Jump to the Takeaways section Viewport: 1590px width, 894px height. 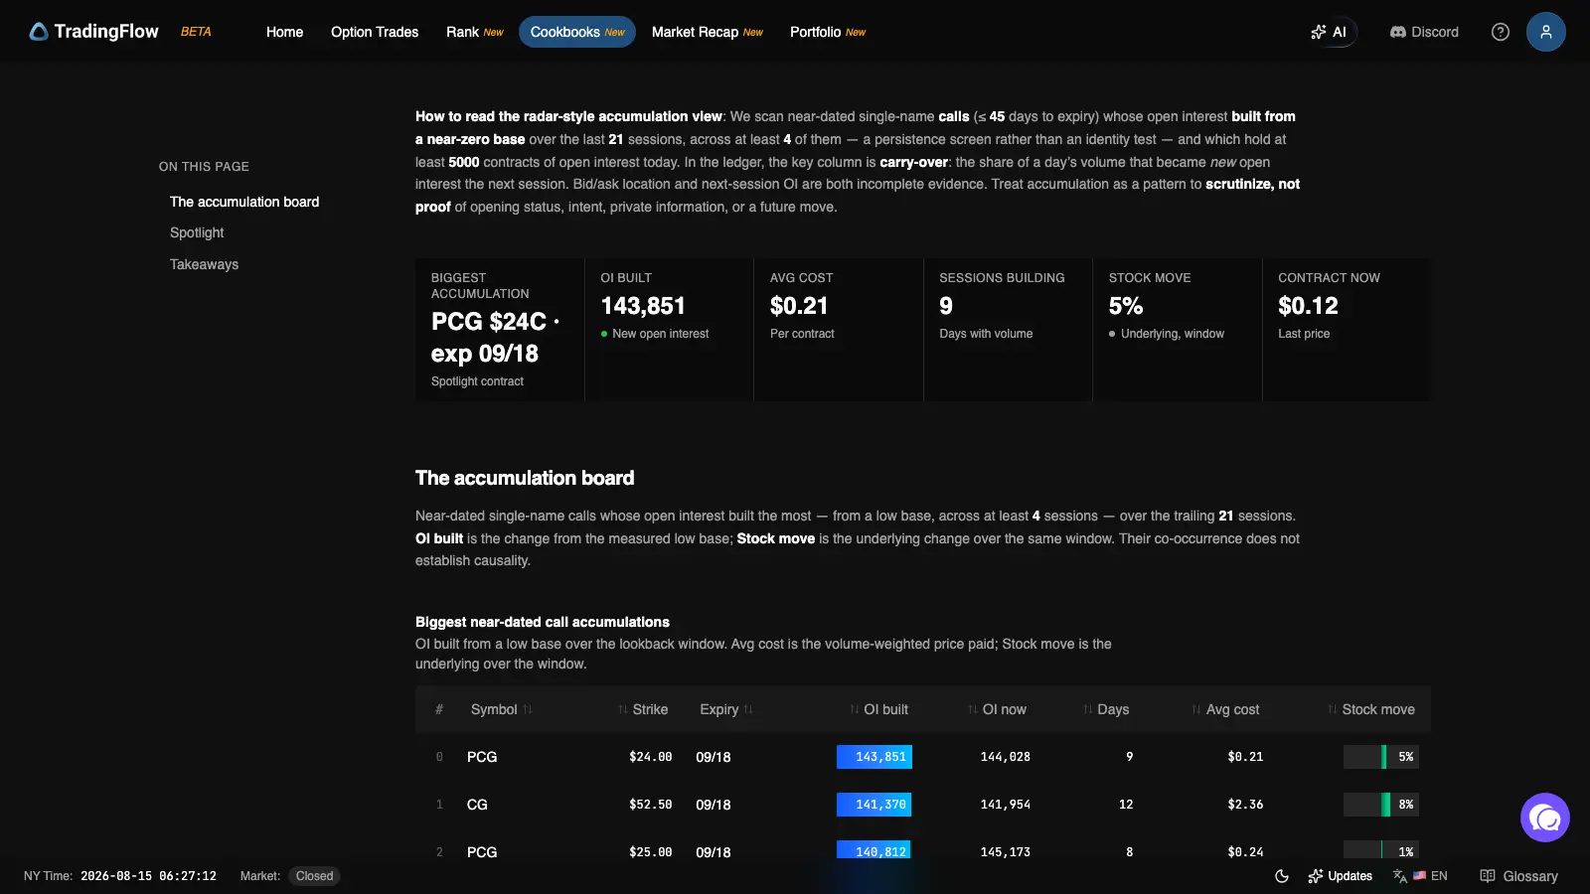point(204,264)
